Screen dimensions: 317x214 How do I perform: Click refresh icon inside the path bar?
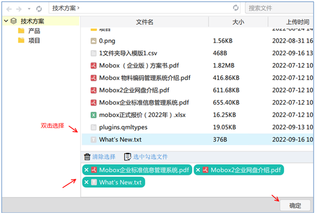pos(236,8)
